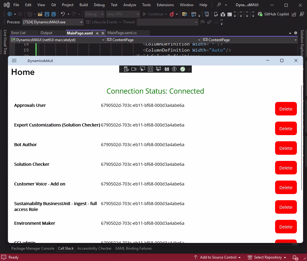Click the green checkmark Hot Reload status
The image size is (307, 261).
point(183,69)
